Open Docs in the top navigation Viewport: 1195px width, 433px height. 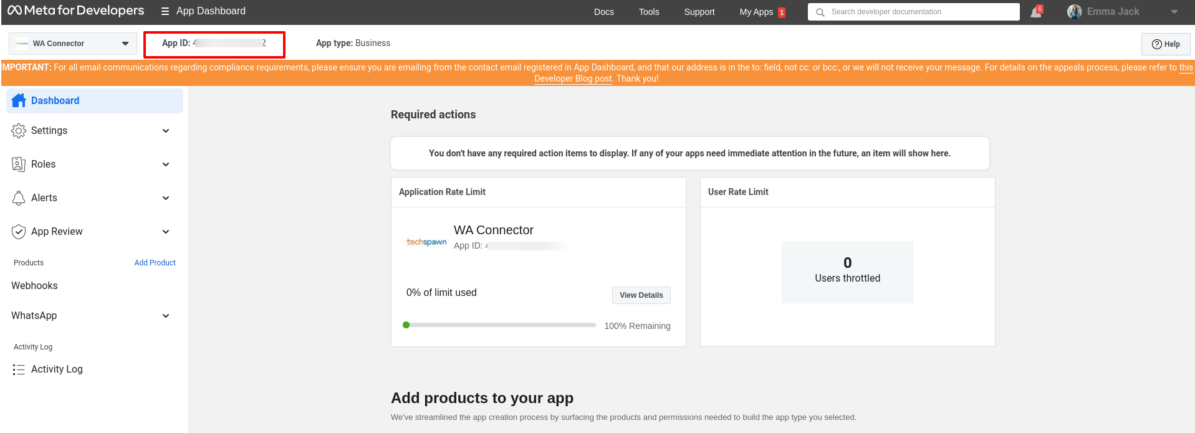point(603,12)
